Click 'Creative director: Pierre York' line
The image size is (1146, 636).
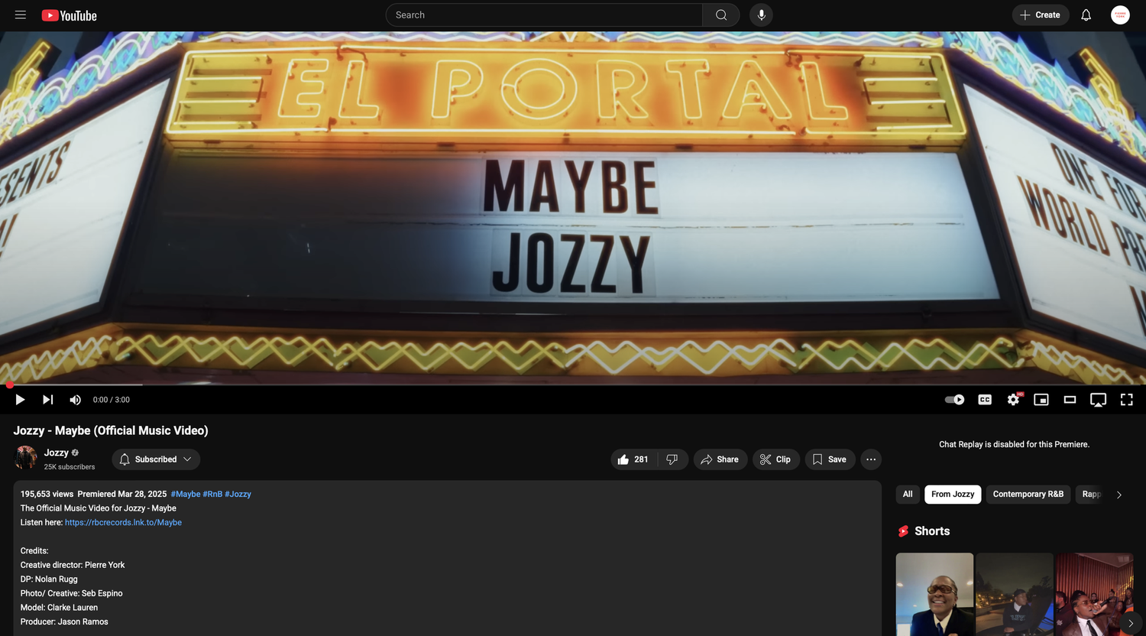coord(73,565)
